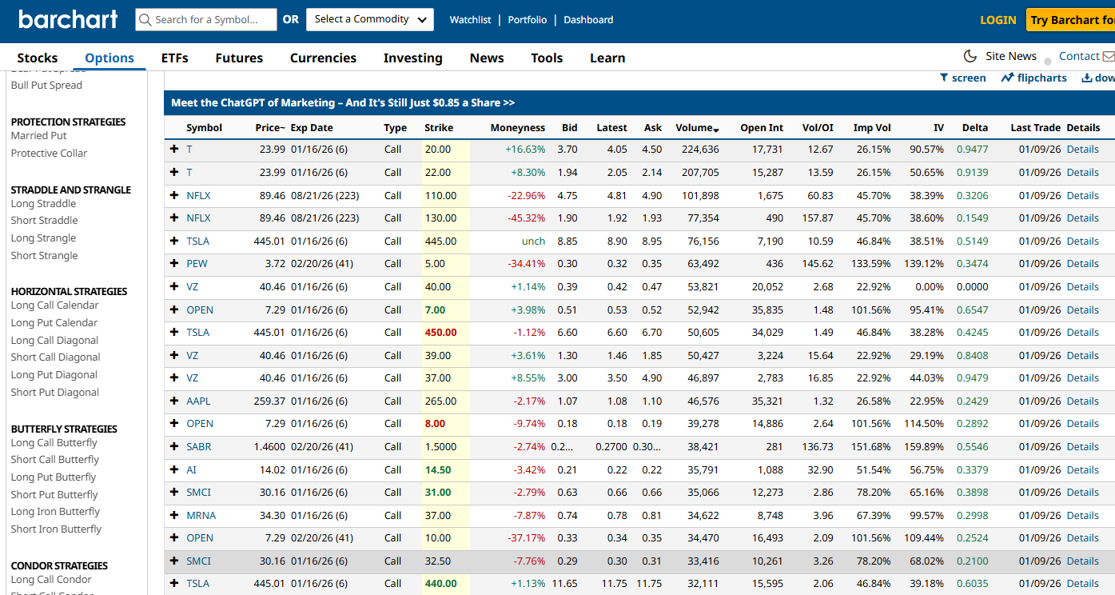This screenshot has height=595, width=1115.
Task: Expand the AI row plus icon
Action: [174, 469]
